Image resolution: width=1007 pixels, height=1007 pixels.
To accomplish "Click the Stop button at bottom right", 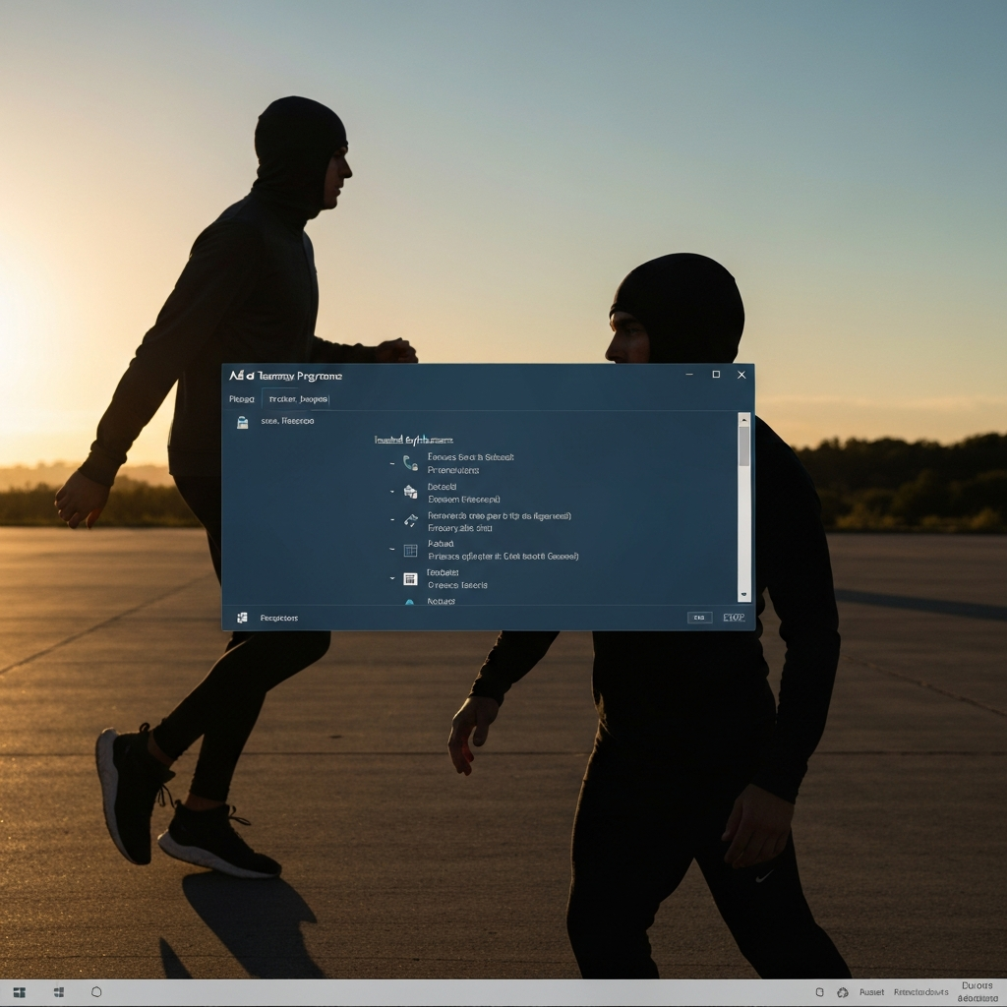I will (735, 618).
